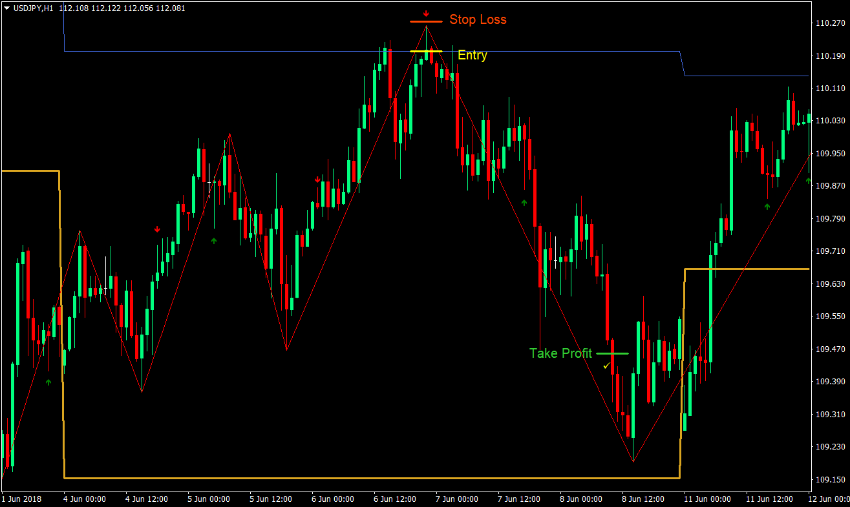Click the 110.190 price scale label
Screen dimensions: 850x507
point(831,56)
